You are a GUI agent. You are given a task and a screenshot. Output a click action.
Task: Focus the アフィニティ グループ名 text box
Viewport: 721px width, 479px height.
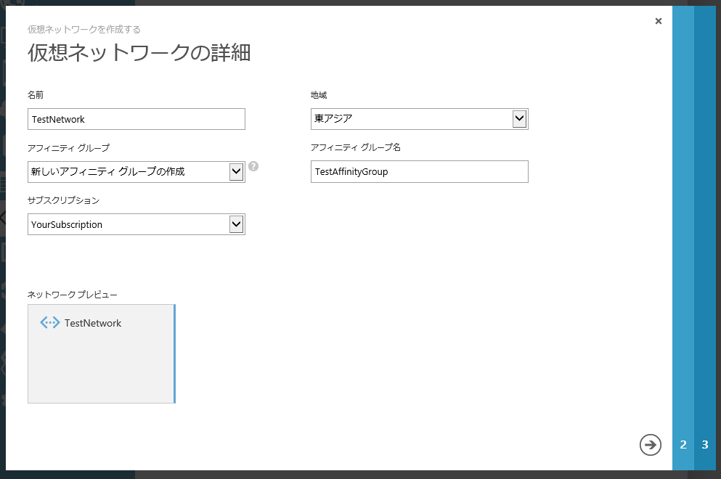tap(419, 172)
